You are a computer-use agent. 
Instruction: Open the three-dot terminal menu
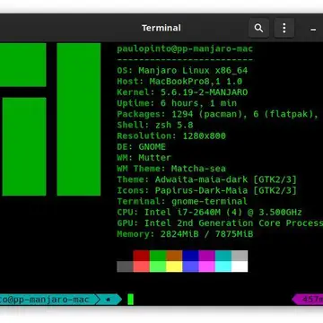(284, 28)
